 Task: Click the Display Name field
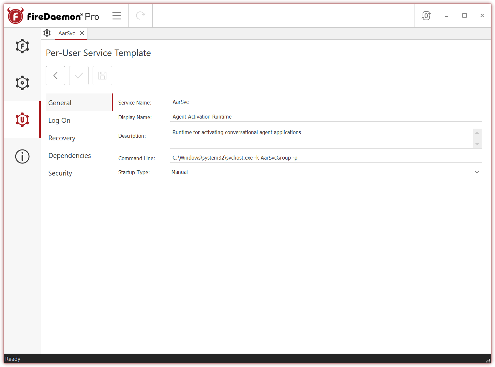(326, 117)
